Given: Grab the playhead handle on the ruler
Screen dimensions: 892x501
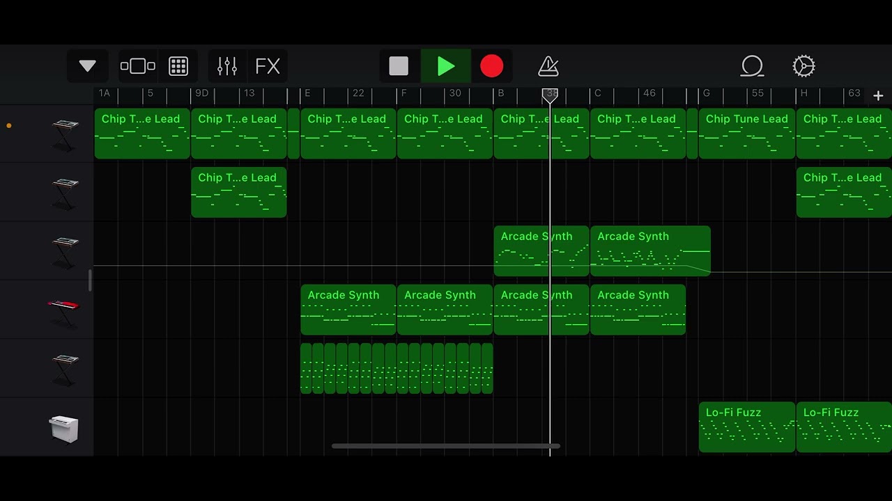Looking at the screenshot, I should click(x=550, y=95).
